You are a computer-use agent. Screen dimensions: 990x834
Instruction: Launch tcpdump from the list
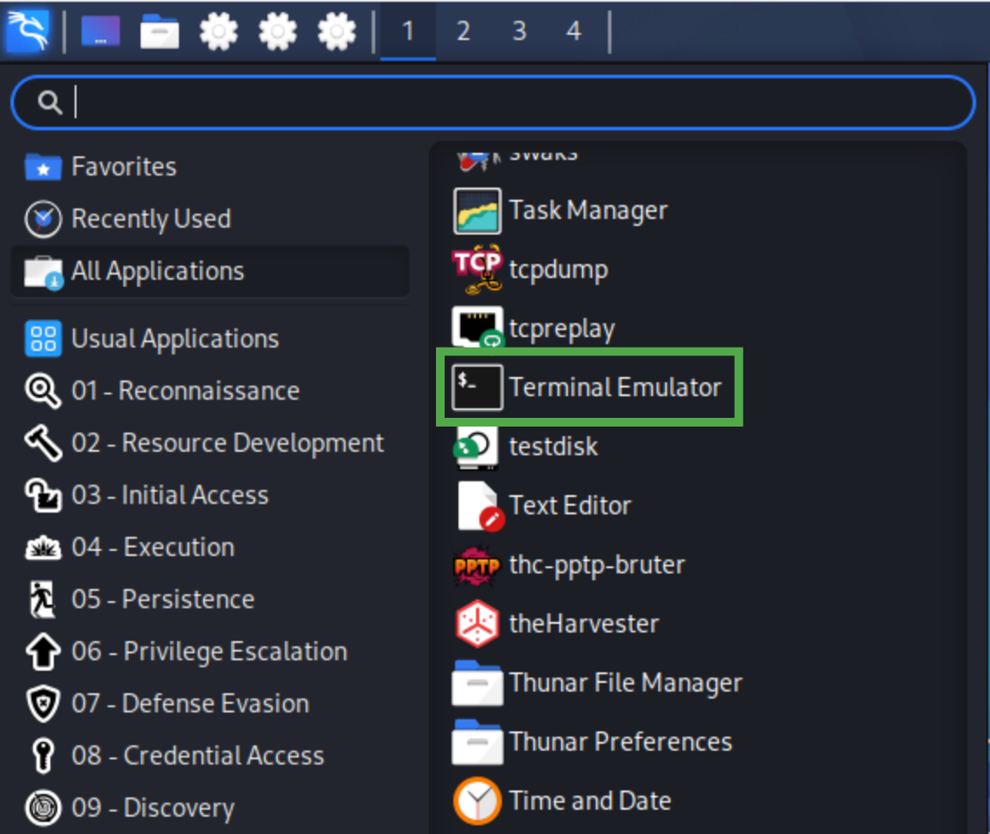697,270
